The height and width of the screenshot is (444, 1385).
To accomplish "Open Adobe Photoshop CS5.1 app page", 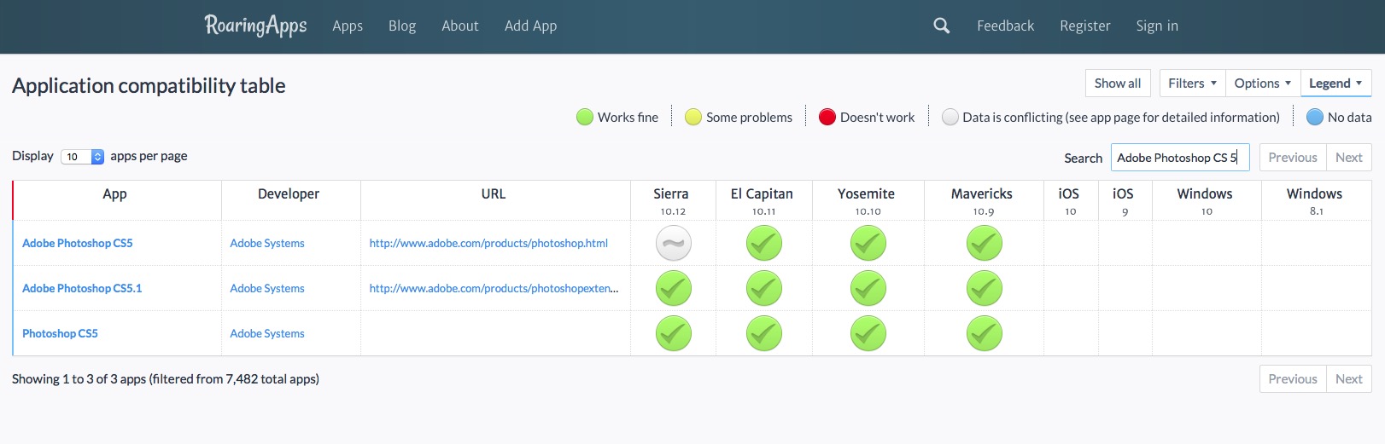I will click(82, 288).
